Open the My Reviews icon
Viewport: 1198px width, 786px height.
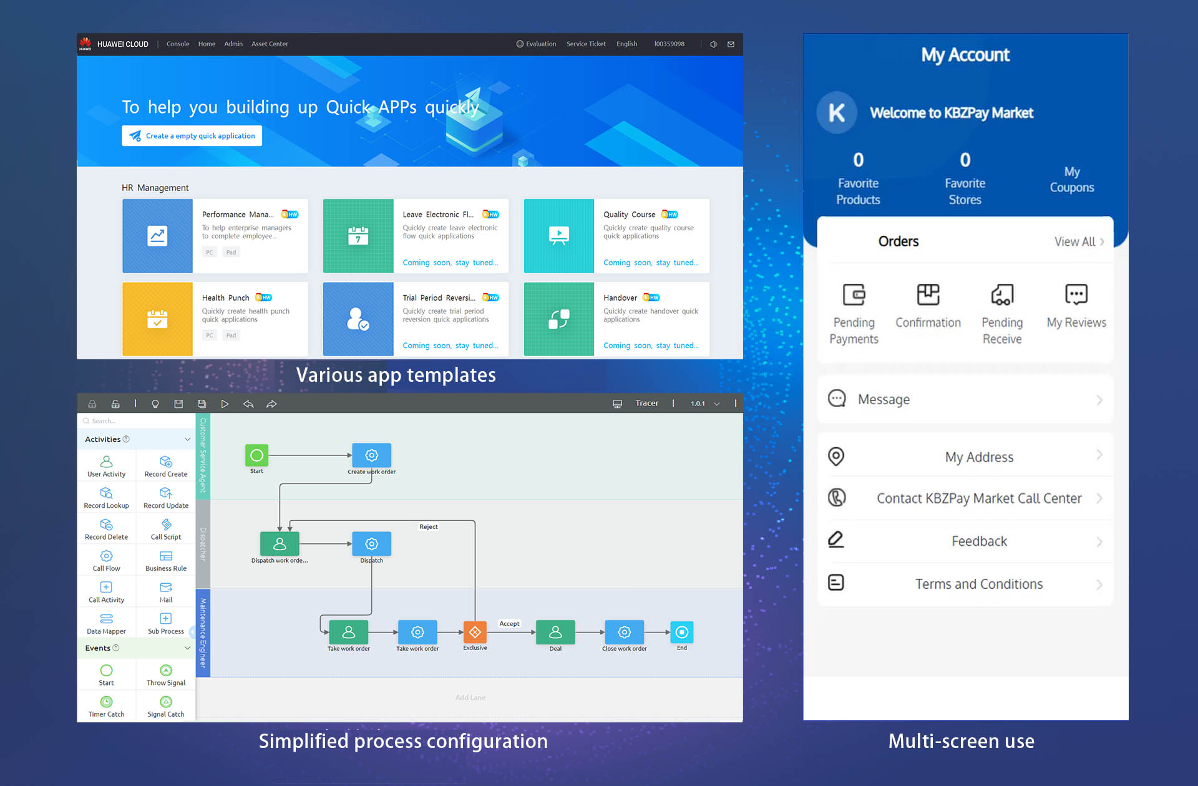(x=1076, y=294)
